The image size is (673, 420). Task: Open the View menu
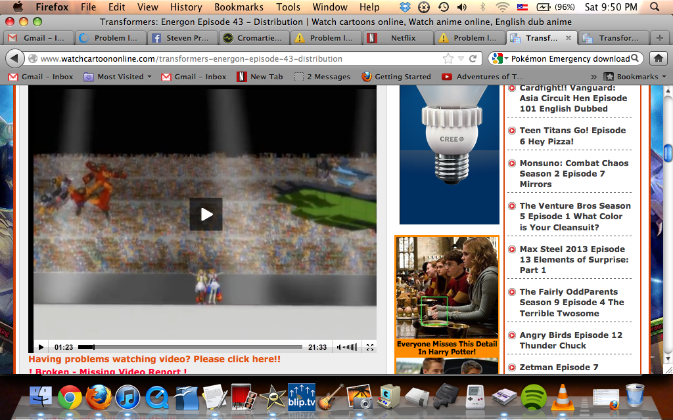click(x=148, y=7)
